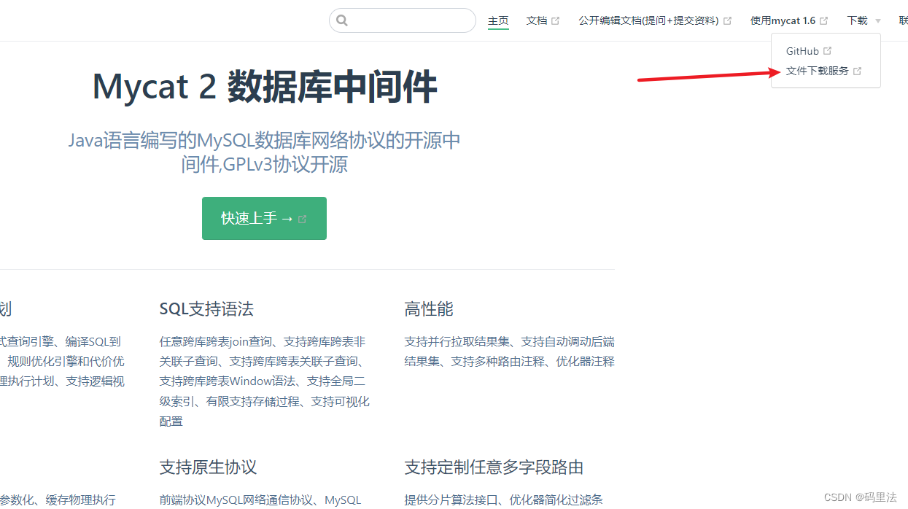Click the green 快速上手 button
The width and height of the screenshot is (908, 509).
coord(264,218)
